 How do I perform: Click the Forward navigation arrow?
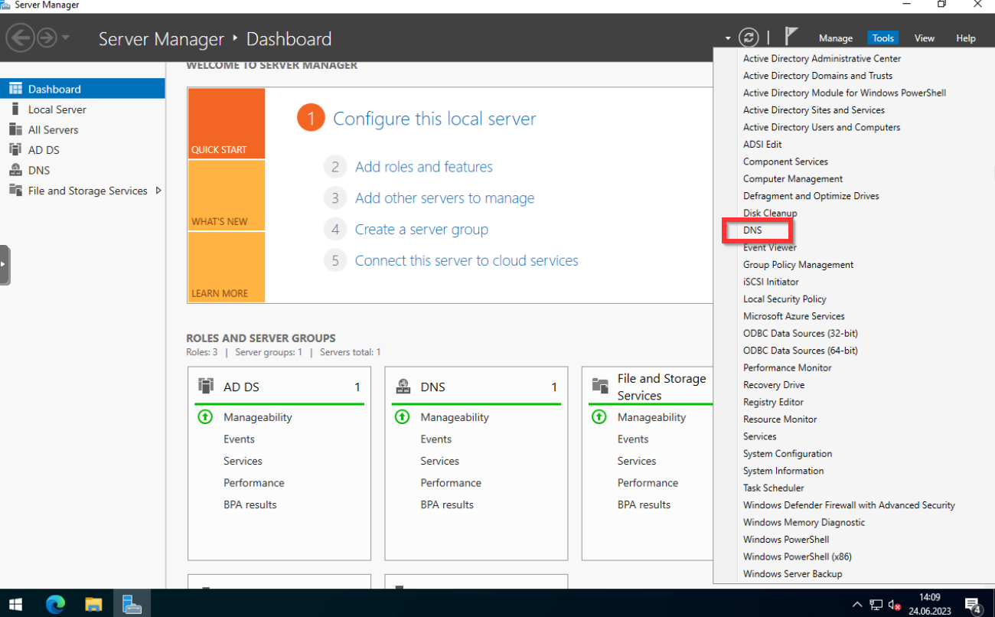(x=47, y=38)
